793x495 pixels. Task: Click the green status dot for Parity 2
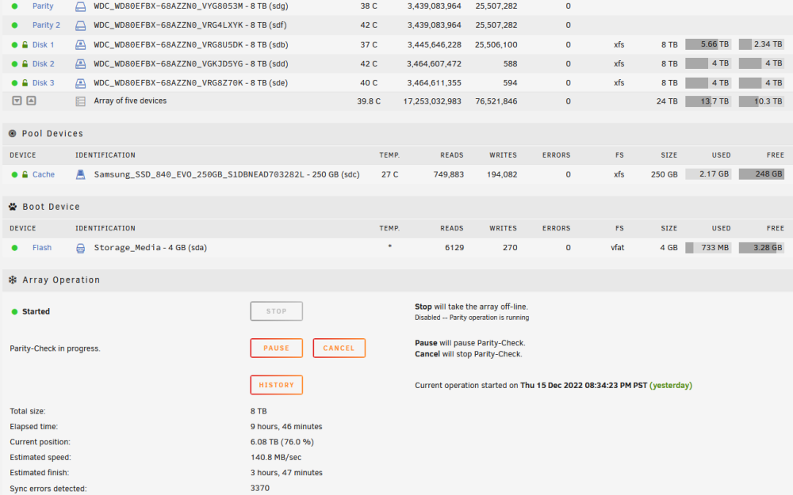pyautogui.click(x=14, y=25)
